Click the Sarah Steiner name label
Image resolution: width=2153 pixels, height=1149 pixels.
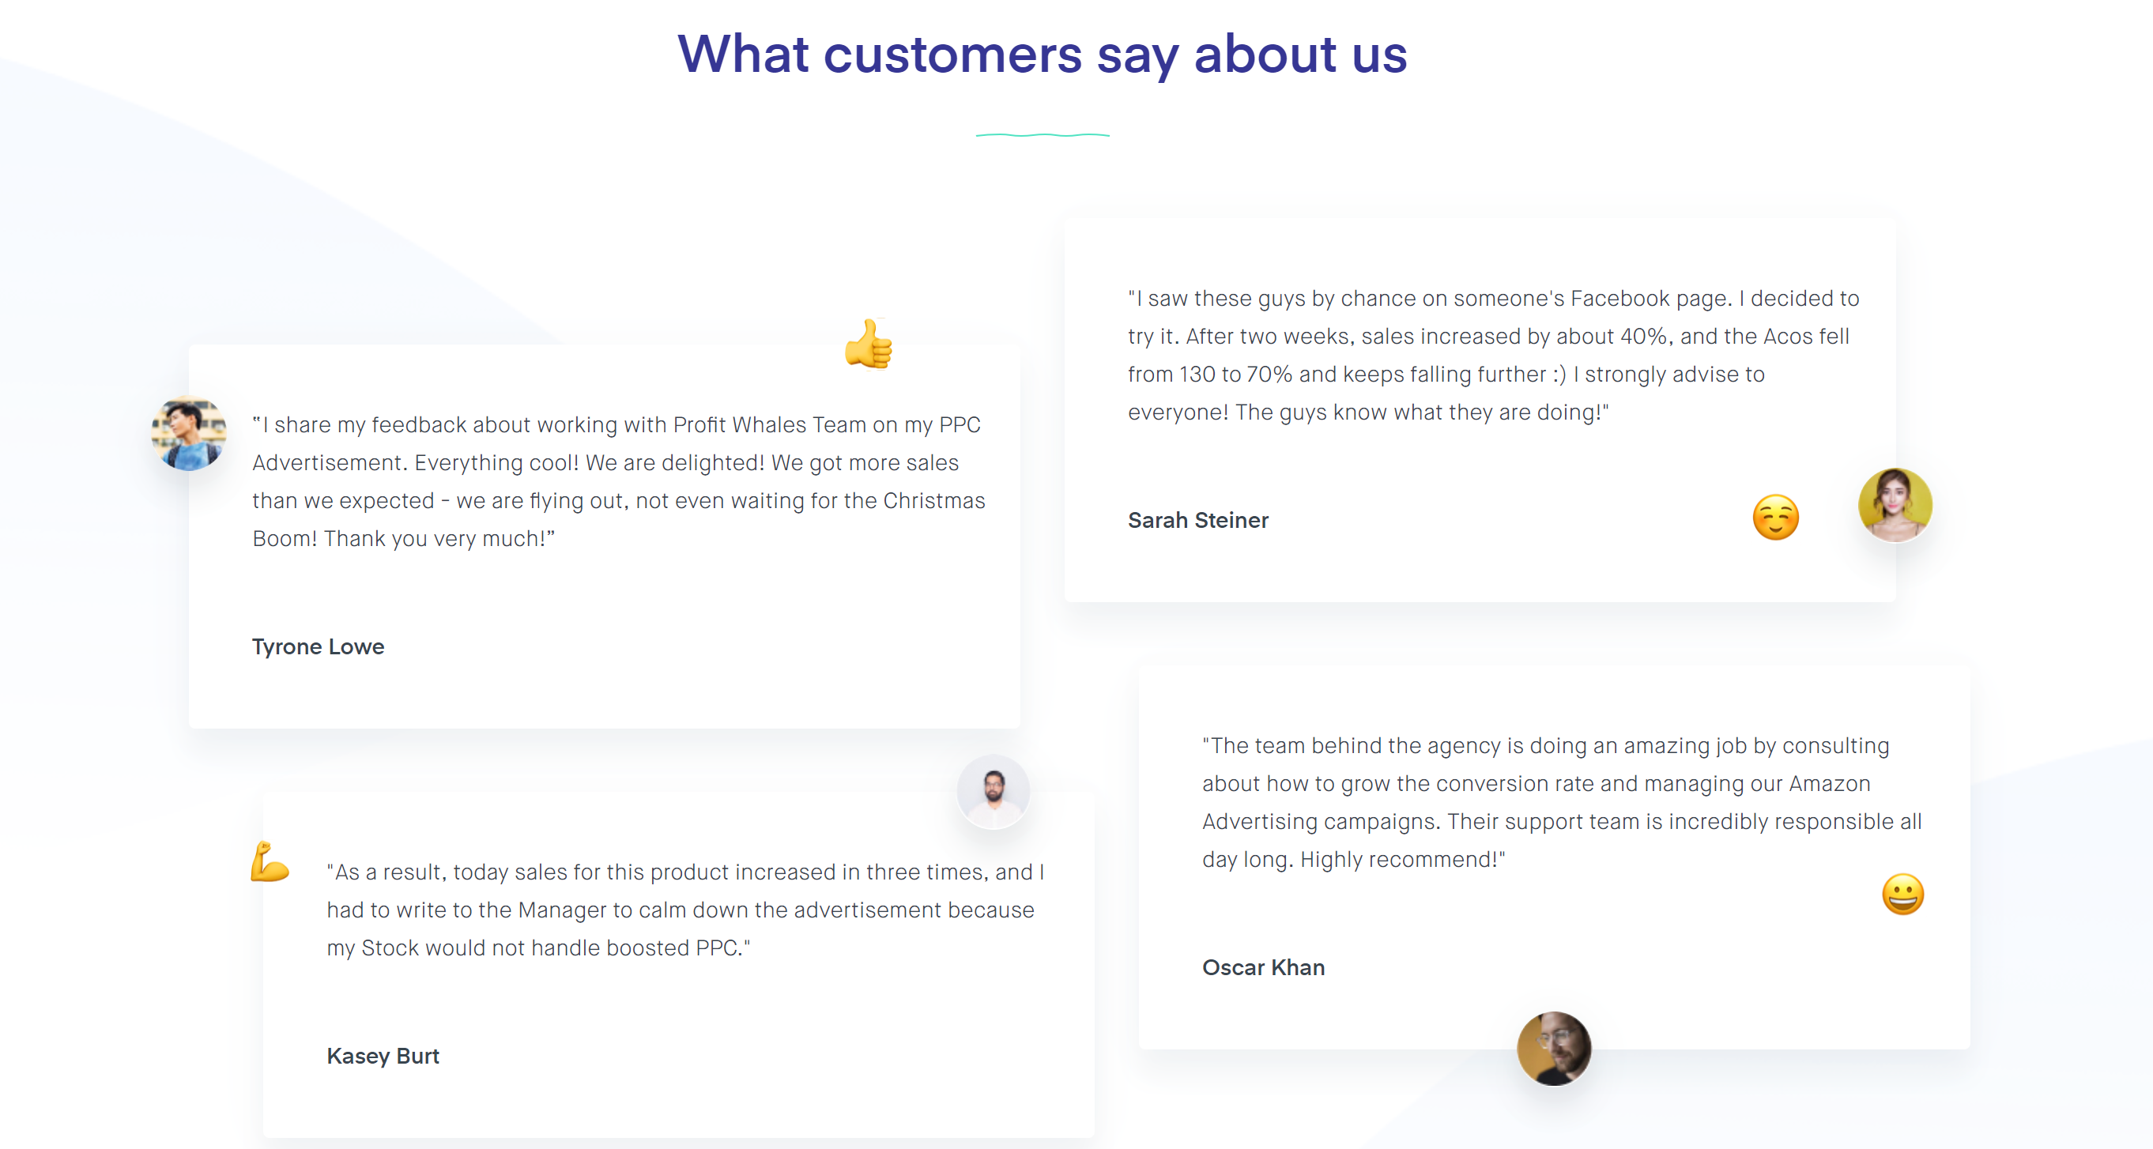[1197, 521]
